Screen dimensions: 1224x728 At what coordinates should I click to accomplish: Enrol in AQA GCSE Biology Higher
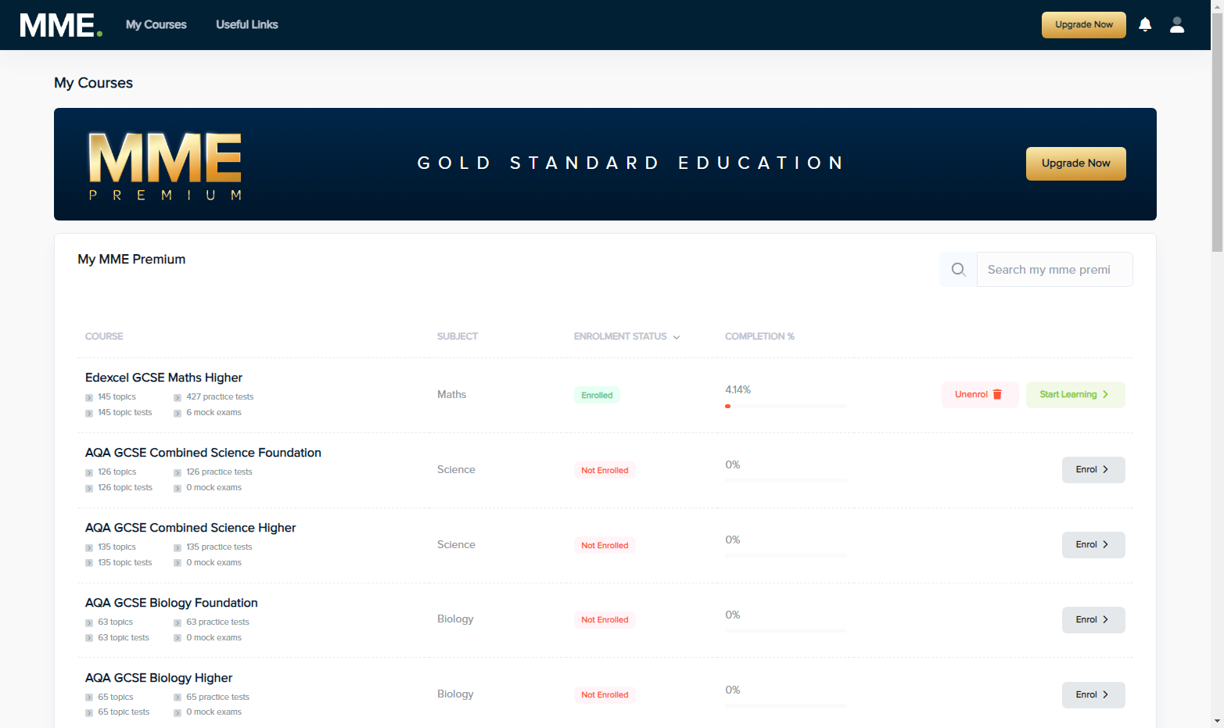[1093, 695]
